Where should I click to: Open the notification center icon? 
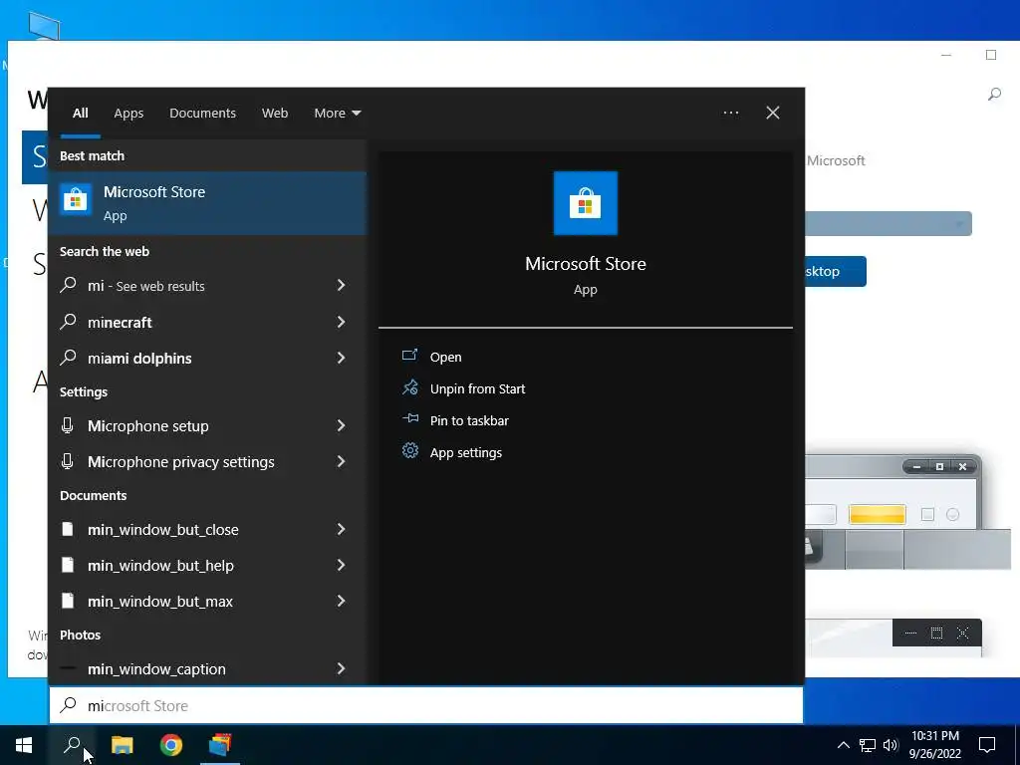[987, 745]
